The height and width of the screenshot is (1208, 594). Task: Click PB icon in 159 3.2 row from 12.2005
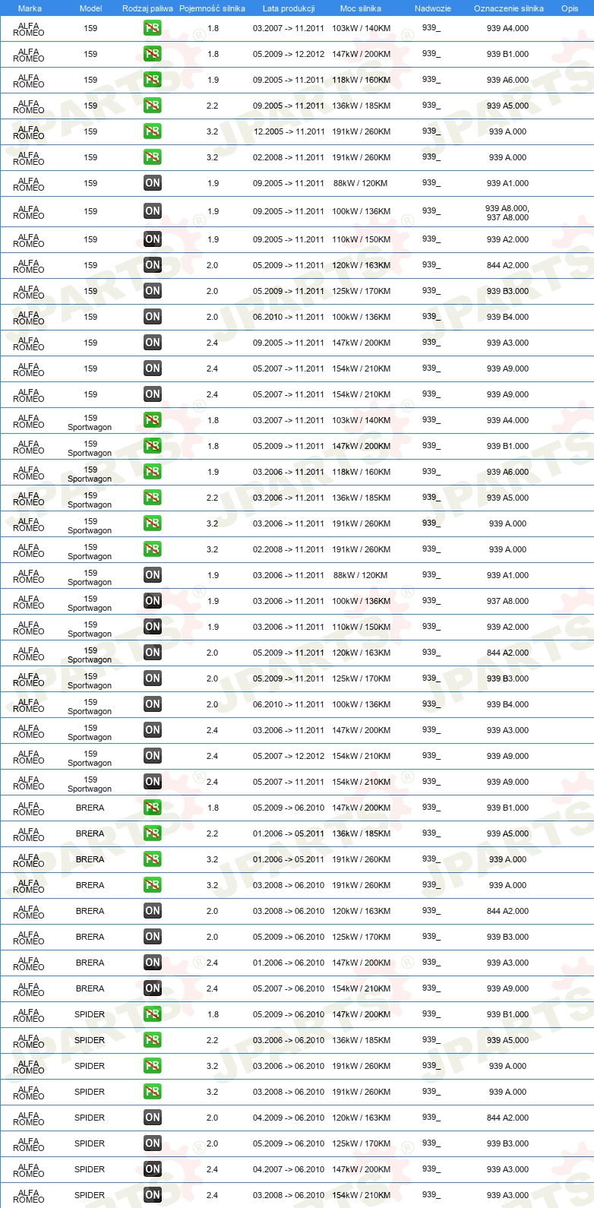tap(153, 131)
